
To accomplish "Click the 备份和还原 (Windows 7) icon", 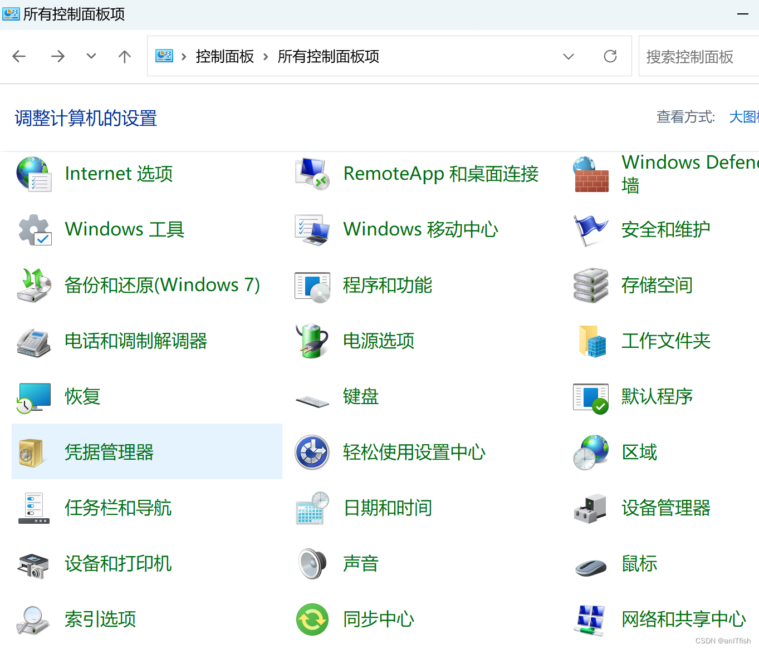I will [34, 286].
